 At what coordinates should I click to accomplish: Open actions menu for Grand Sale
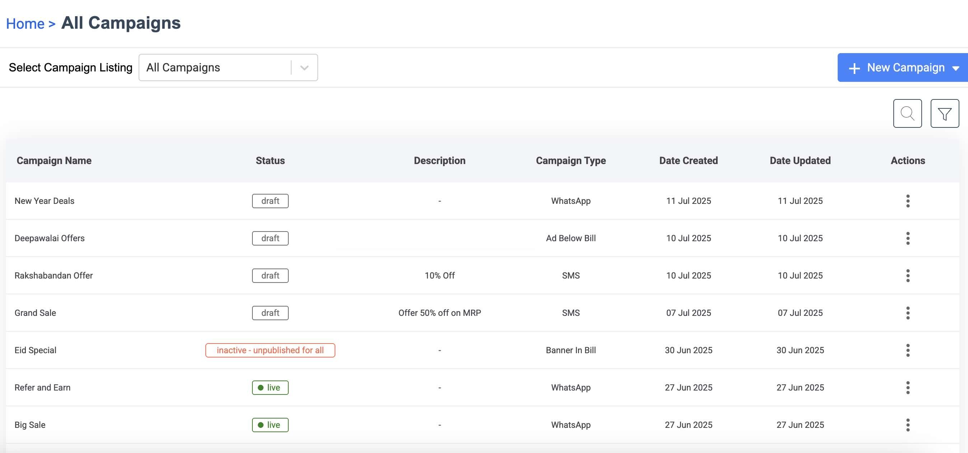point(908,313)
